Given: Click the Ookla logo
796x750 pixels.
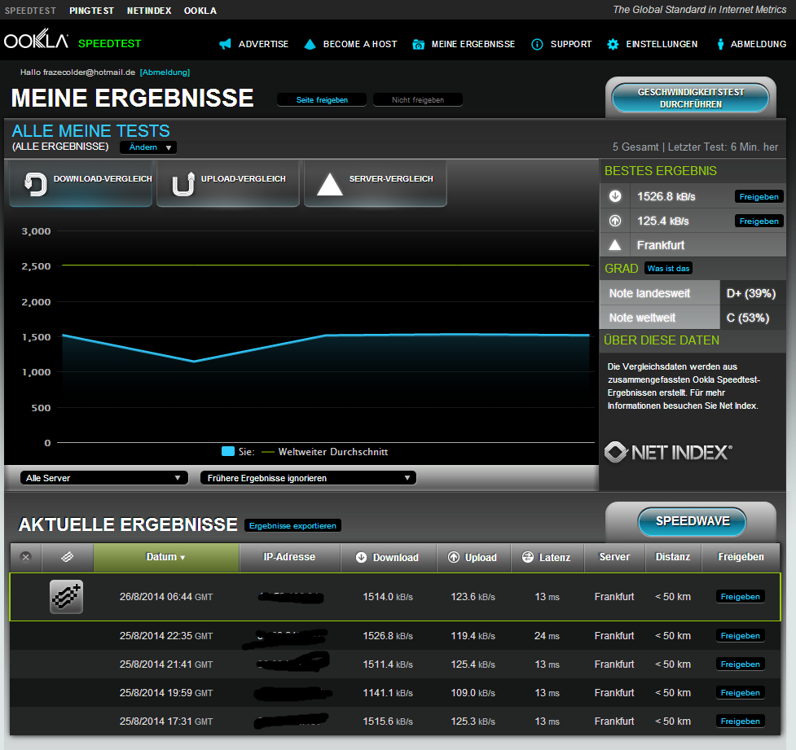Looking at the screenshot, I should tap(36, 39).
